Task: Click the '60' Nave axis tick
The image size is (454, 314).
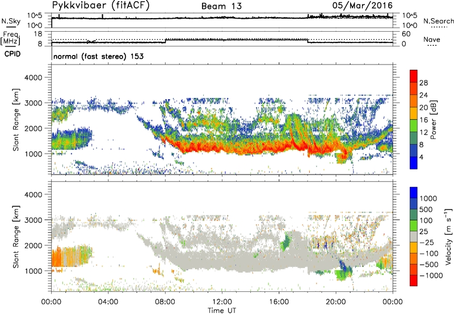Action: pos(406,34)
